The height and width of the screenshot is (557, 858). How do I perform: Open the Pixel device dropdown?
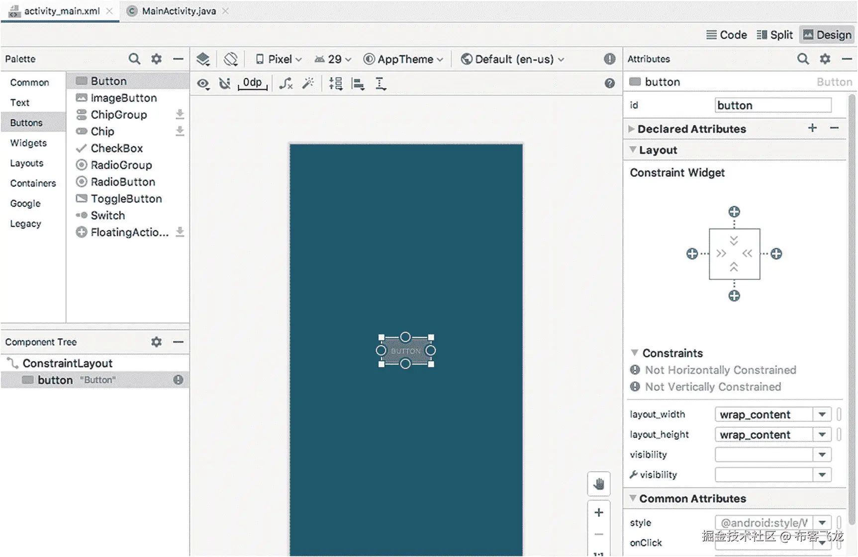(279, 59)
